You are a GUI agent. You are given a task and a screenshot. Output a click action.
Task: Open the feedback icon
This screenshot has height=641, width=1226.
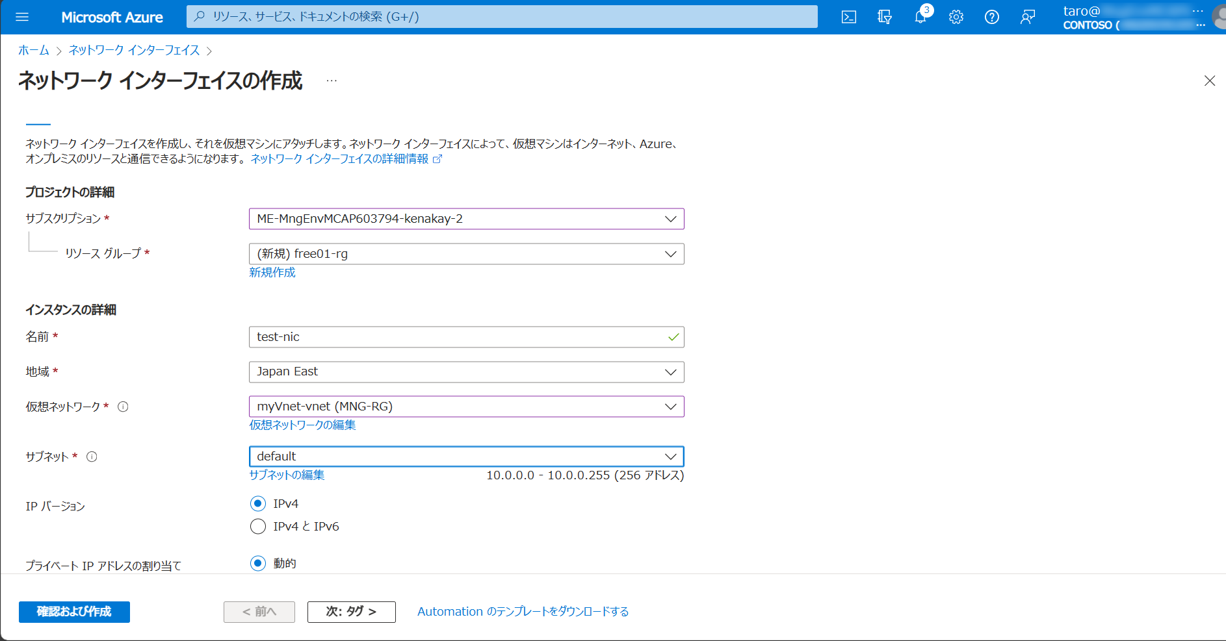pos(1028,17)
